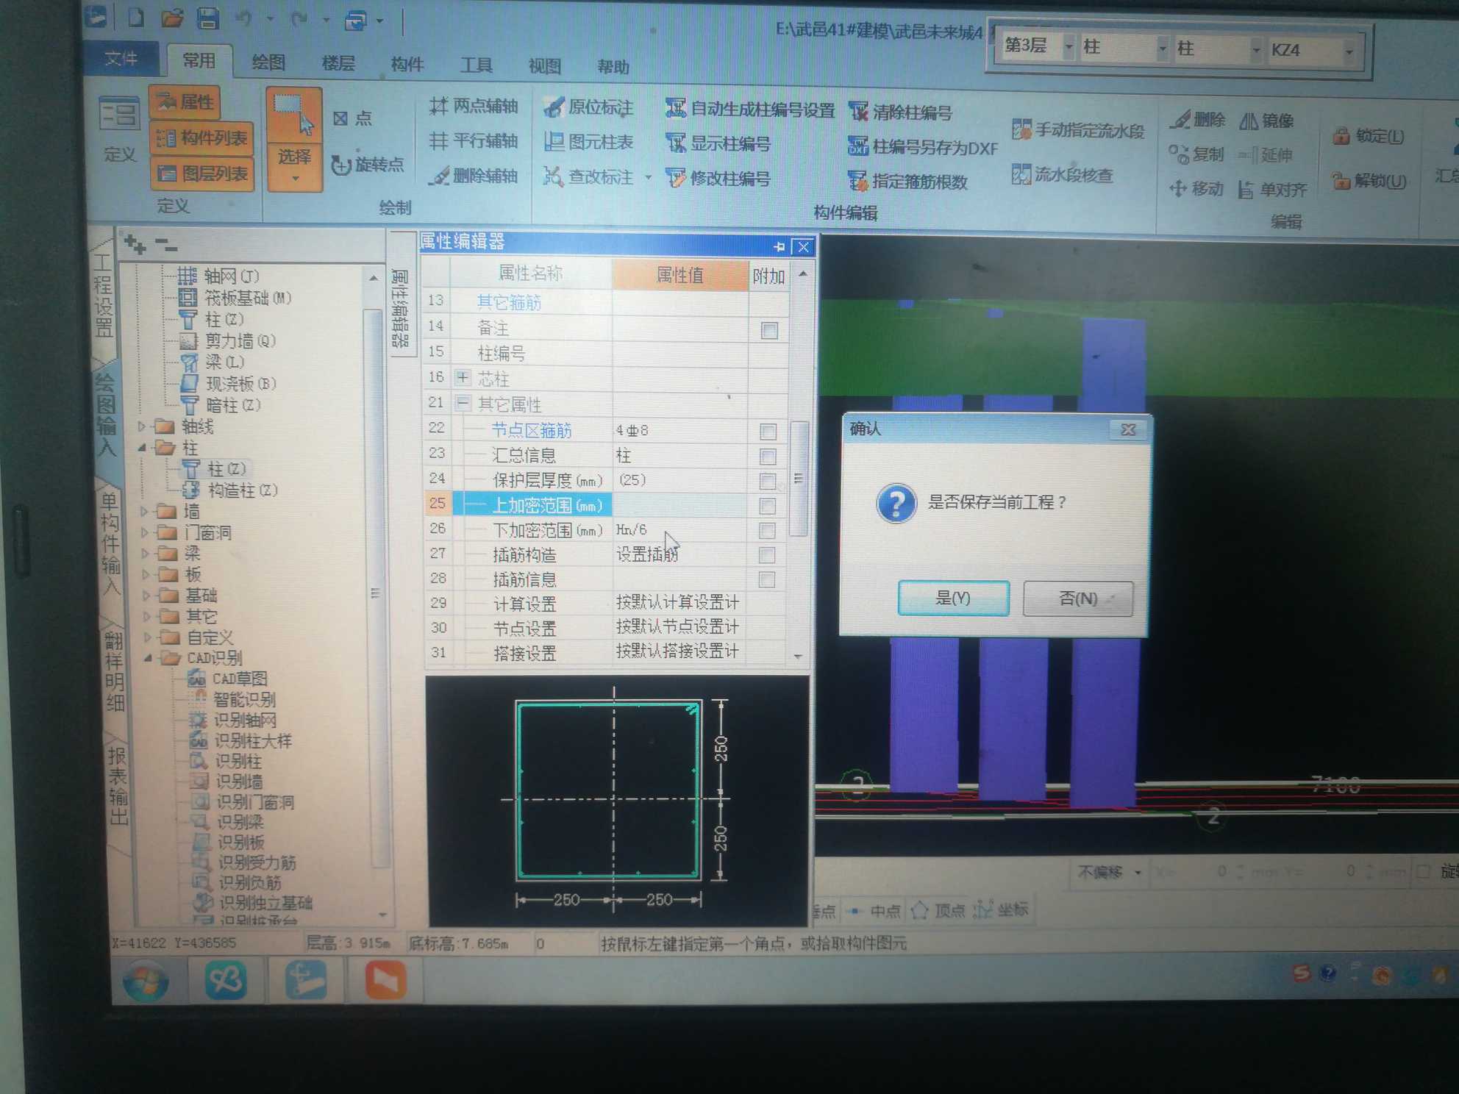Switch to the 楼层 ribbon tab
Viewport: 1459px width, 1094px height.
click(x=338, y=64)
